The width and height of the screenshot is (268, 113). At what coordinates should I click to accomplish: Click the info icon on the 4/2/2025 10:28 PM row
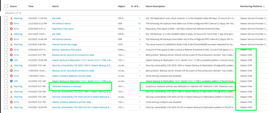pos(11,60)
